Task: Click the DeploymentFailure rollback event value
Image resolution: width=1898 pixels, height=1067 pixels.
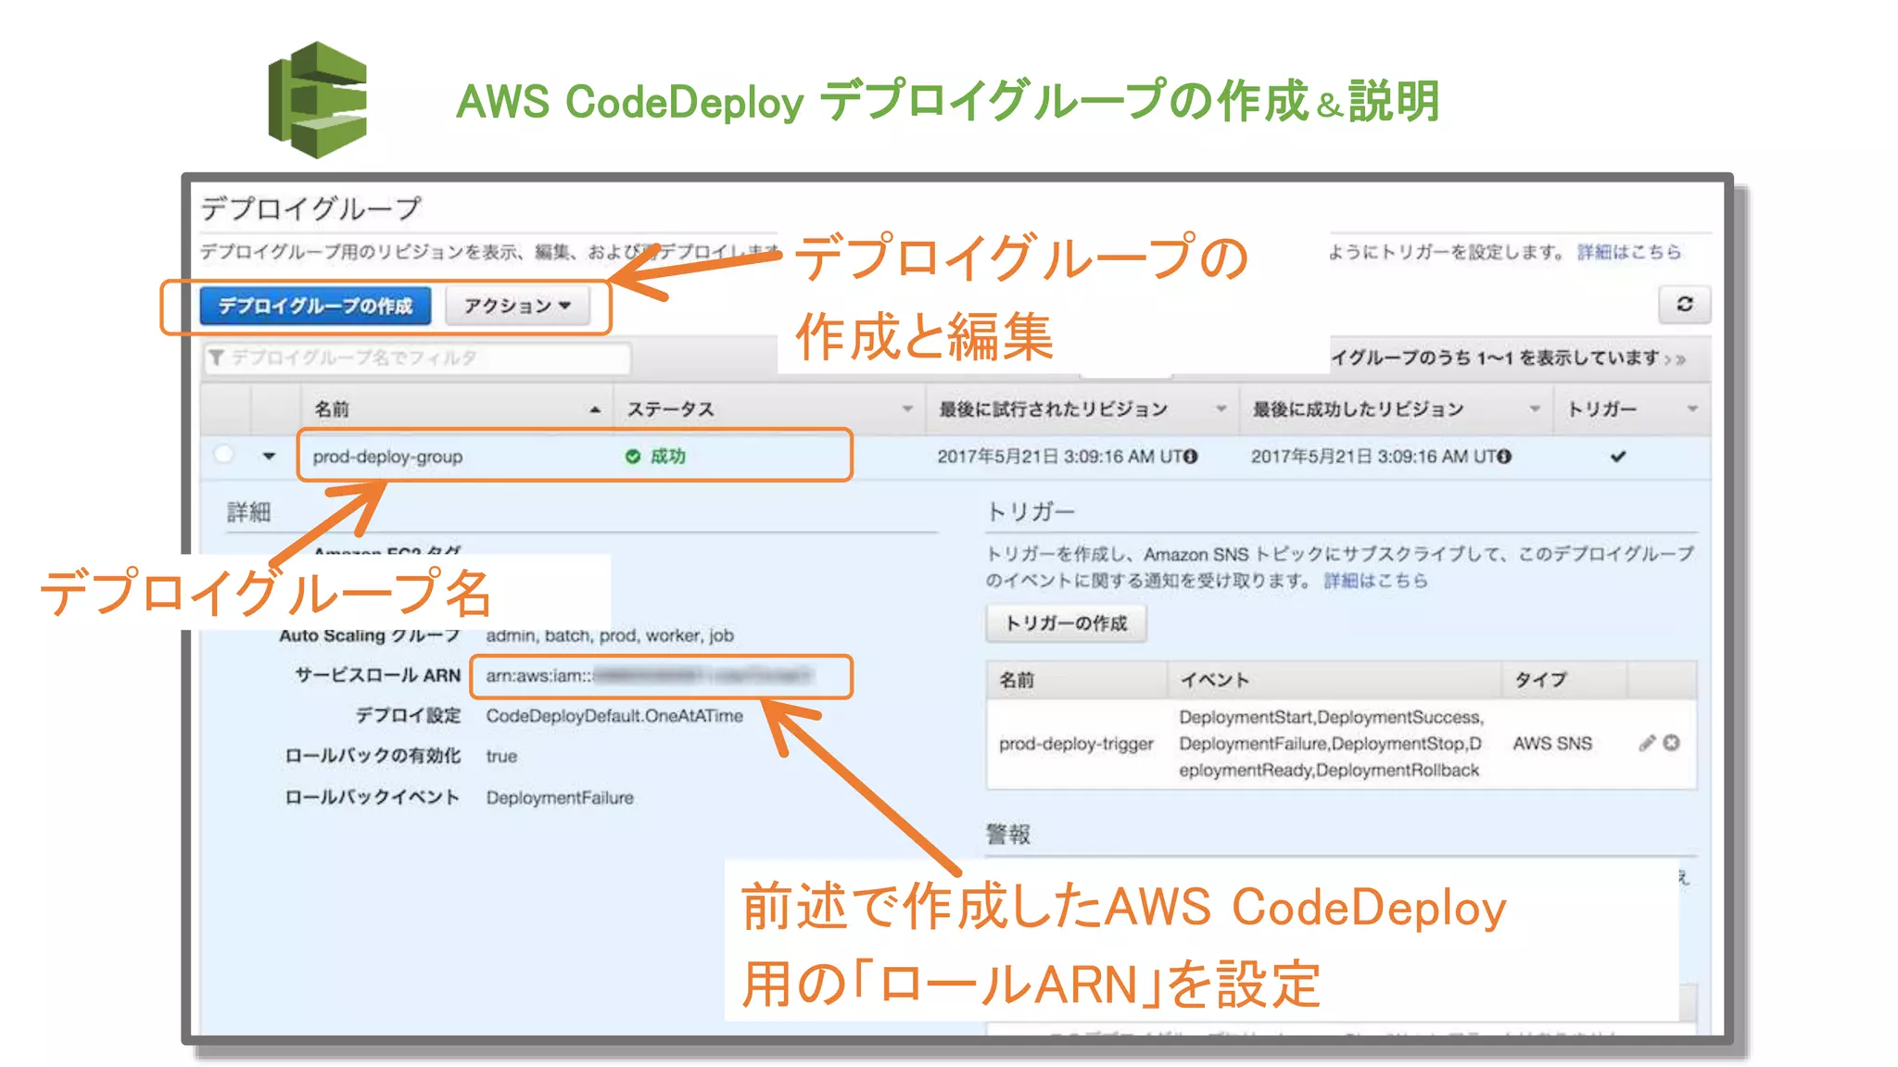Action: (x=560, y=797)
